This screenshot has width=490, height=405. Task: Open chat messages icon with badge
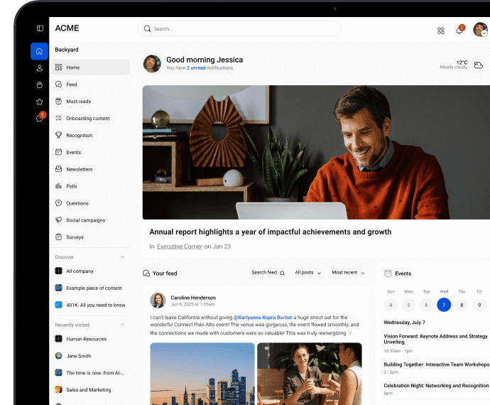40,118
